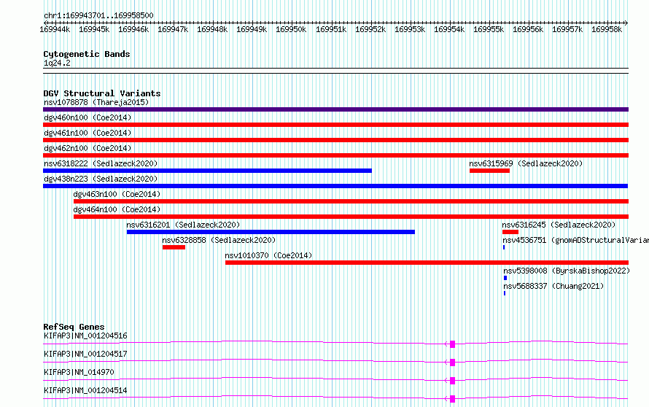Viewport: 649px width, 407px height.
Task: Click the 169958k ruler tick label
Action: coord(607,29)
